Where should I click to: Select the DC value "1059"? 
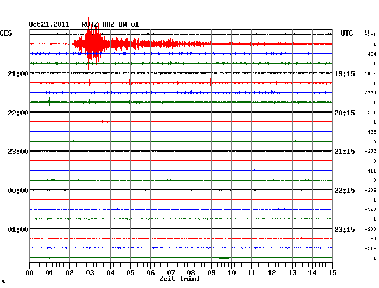(370, 73)
